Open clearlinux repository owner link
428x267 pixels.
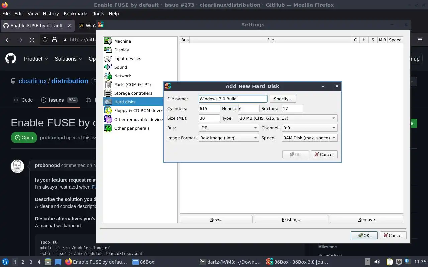[33, 81]
